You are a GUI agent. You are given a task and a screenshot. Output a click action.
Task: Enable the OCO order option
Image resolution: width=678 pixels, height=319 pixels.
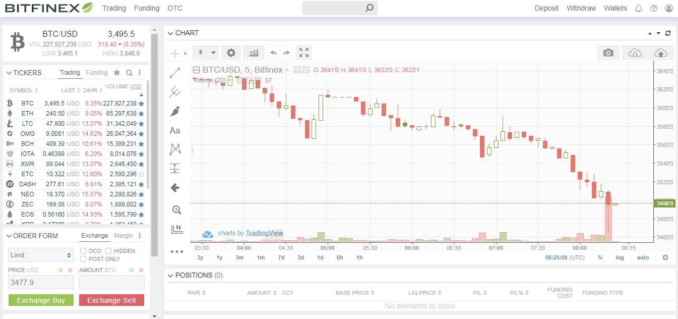(x=83, y=251)
